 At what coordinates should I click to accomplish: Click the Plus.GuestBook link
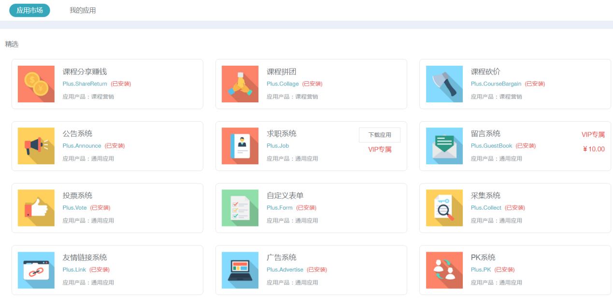pyautogui.click(x=491, y=145)
